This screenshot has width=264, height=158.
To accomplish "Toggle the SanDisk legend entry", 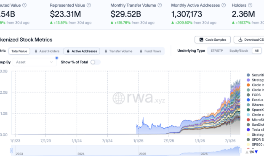I will click(255, 125).
